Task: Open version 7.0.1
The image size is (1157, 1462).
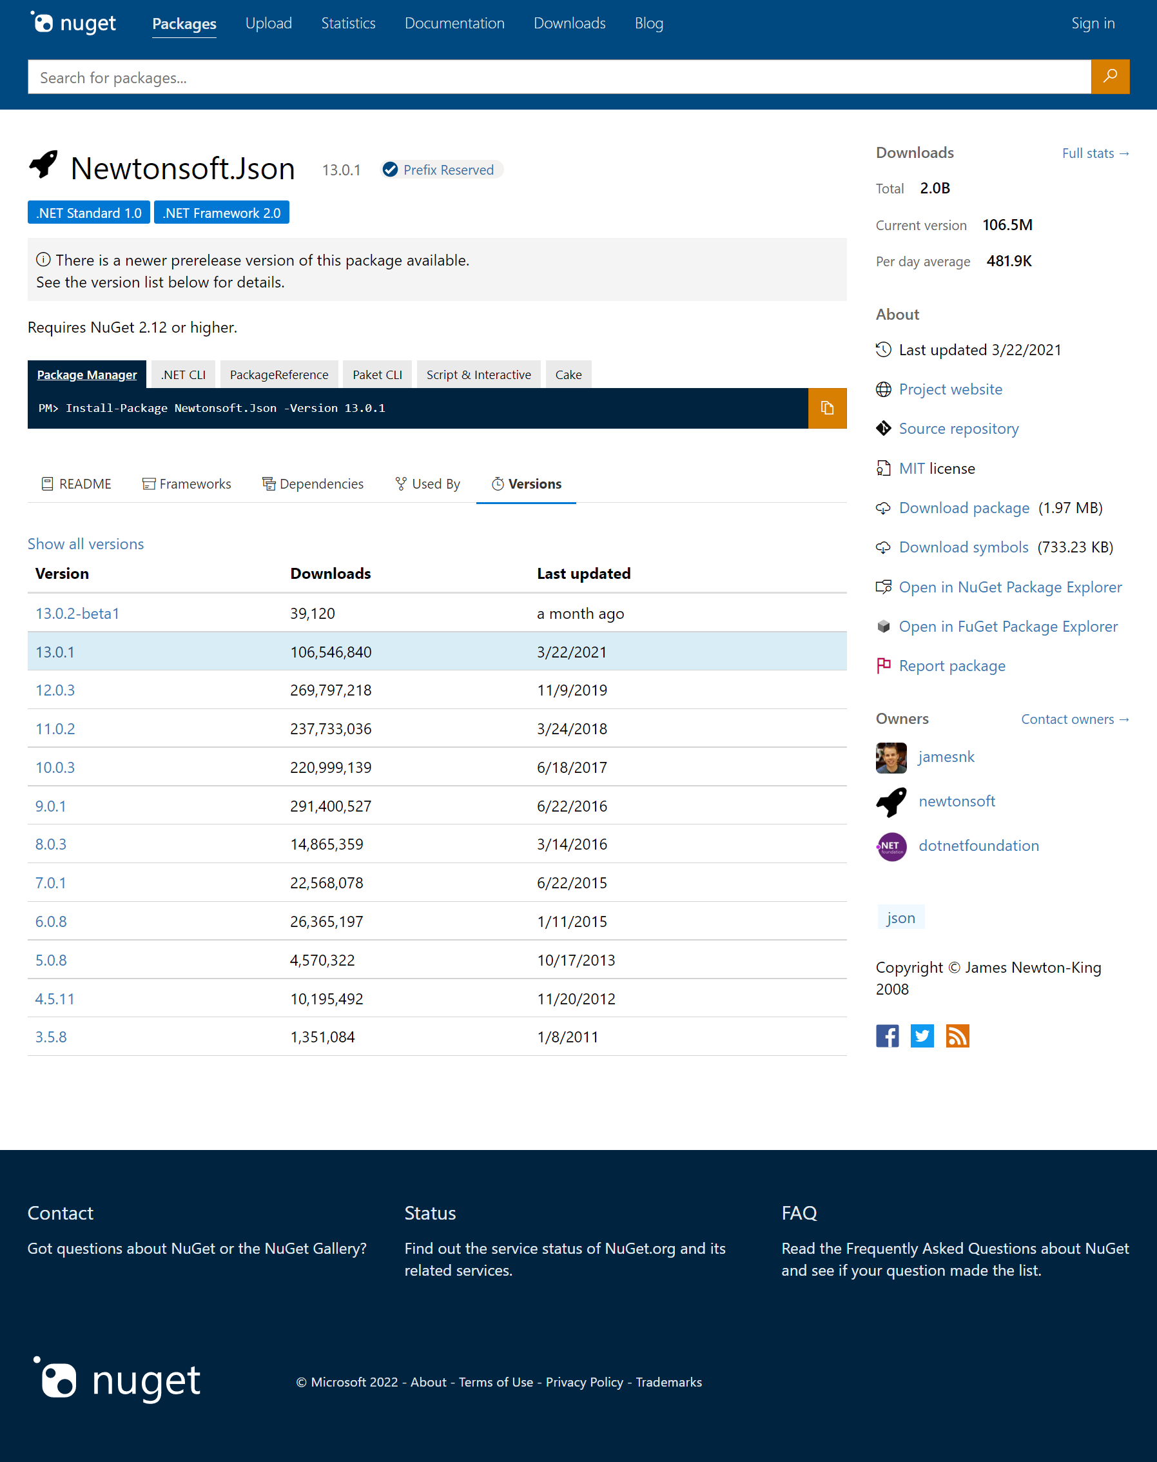Action: (51, 882)
